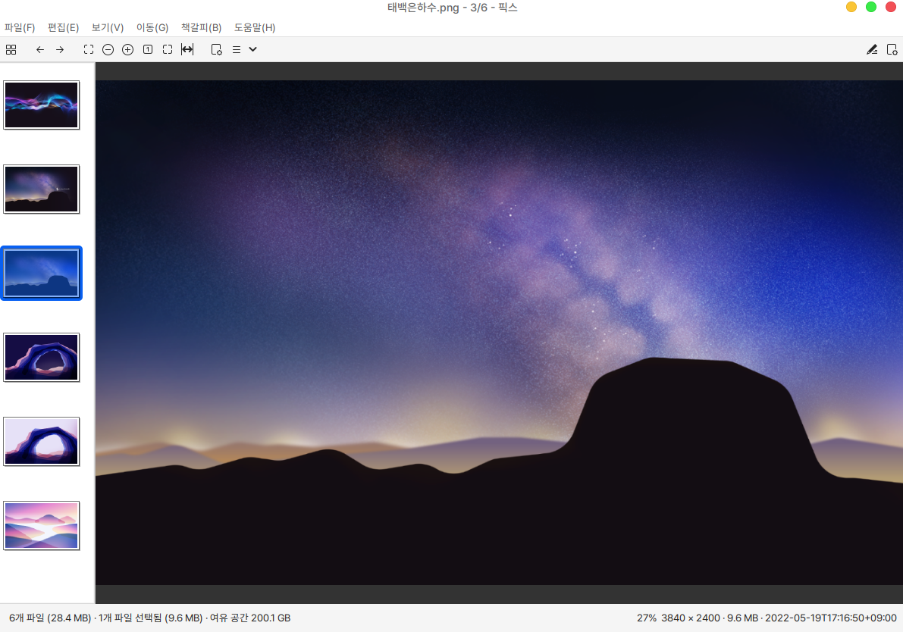Set zoom to actual size 1:1
This screenshot has width=903, height=632.
click(x=147, y=49)
